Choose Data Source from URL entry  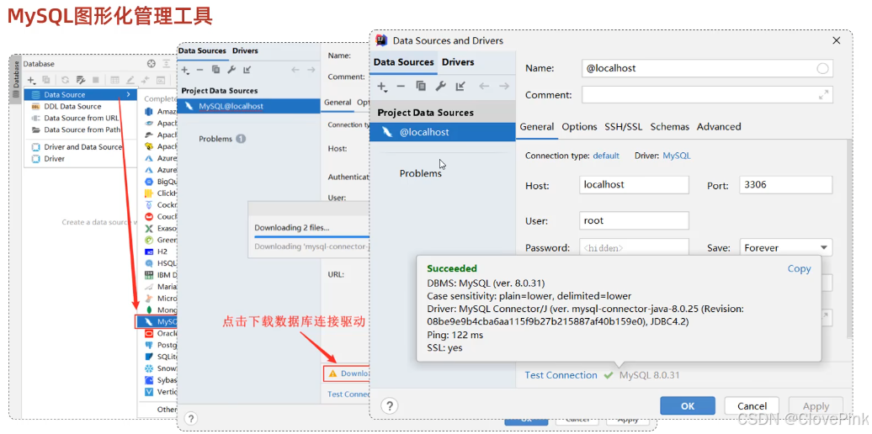click(81, 118)
